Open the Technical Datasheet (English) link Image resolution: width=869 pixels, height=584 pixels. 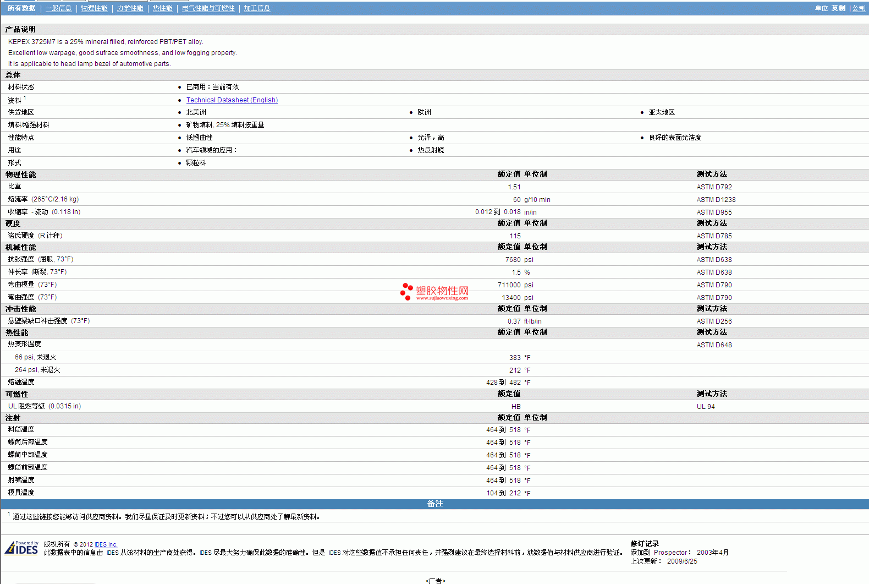(x=232, y=100)
